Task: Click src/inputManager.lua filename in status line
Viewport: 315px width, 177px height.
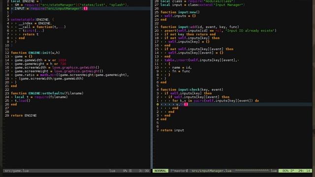Action: pyautogui.click(x=211, y=171)
